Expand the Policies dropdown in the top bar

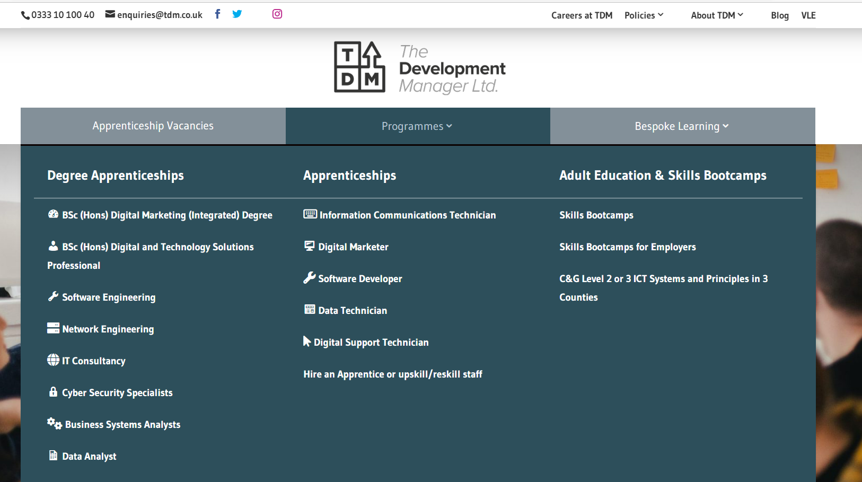click(644, 15)
